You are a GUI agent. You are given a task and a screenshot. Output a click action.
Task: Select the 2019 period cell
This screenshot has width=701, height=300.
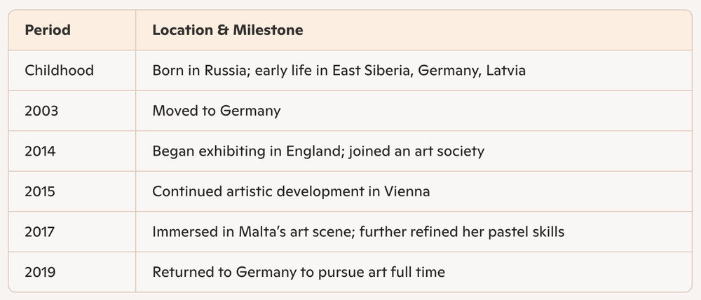coord(72,271)
